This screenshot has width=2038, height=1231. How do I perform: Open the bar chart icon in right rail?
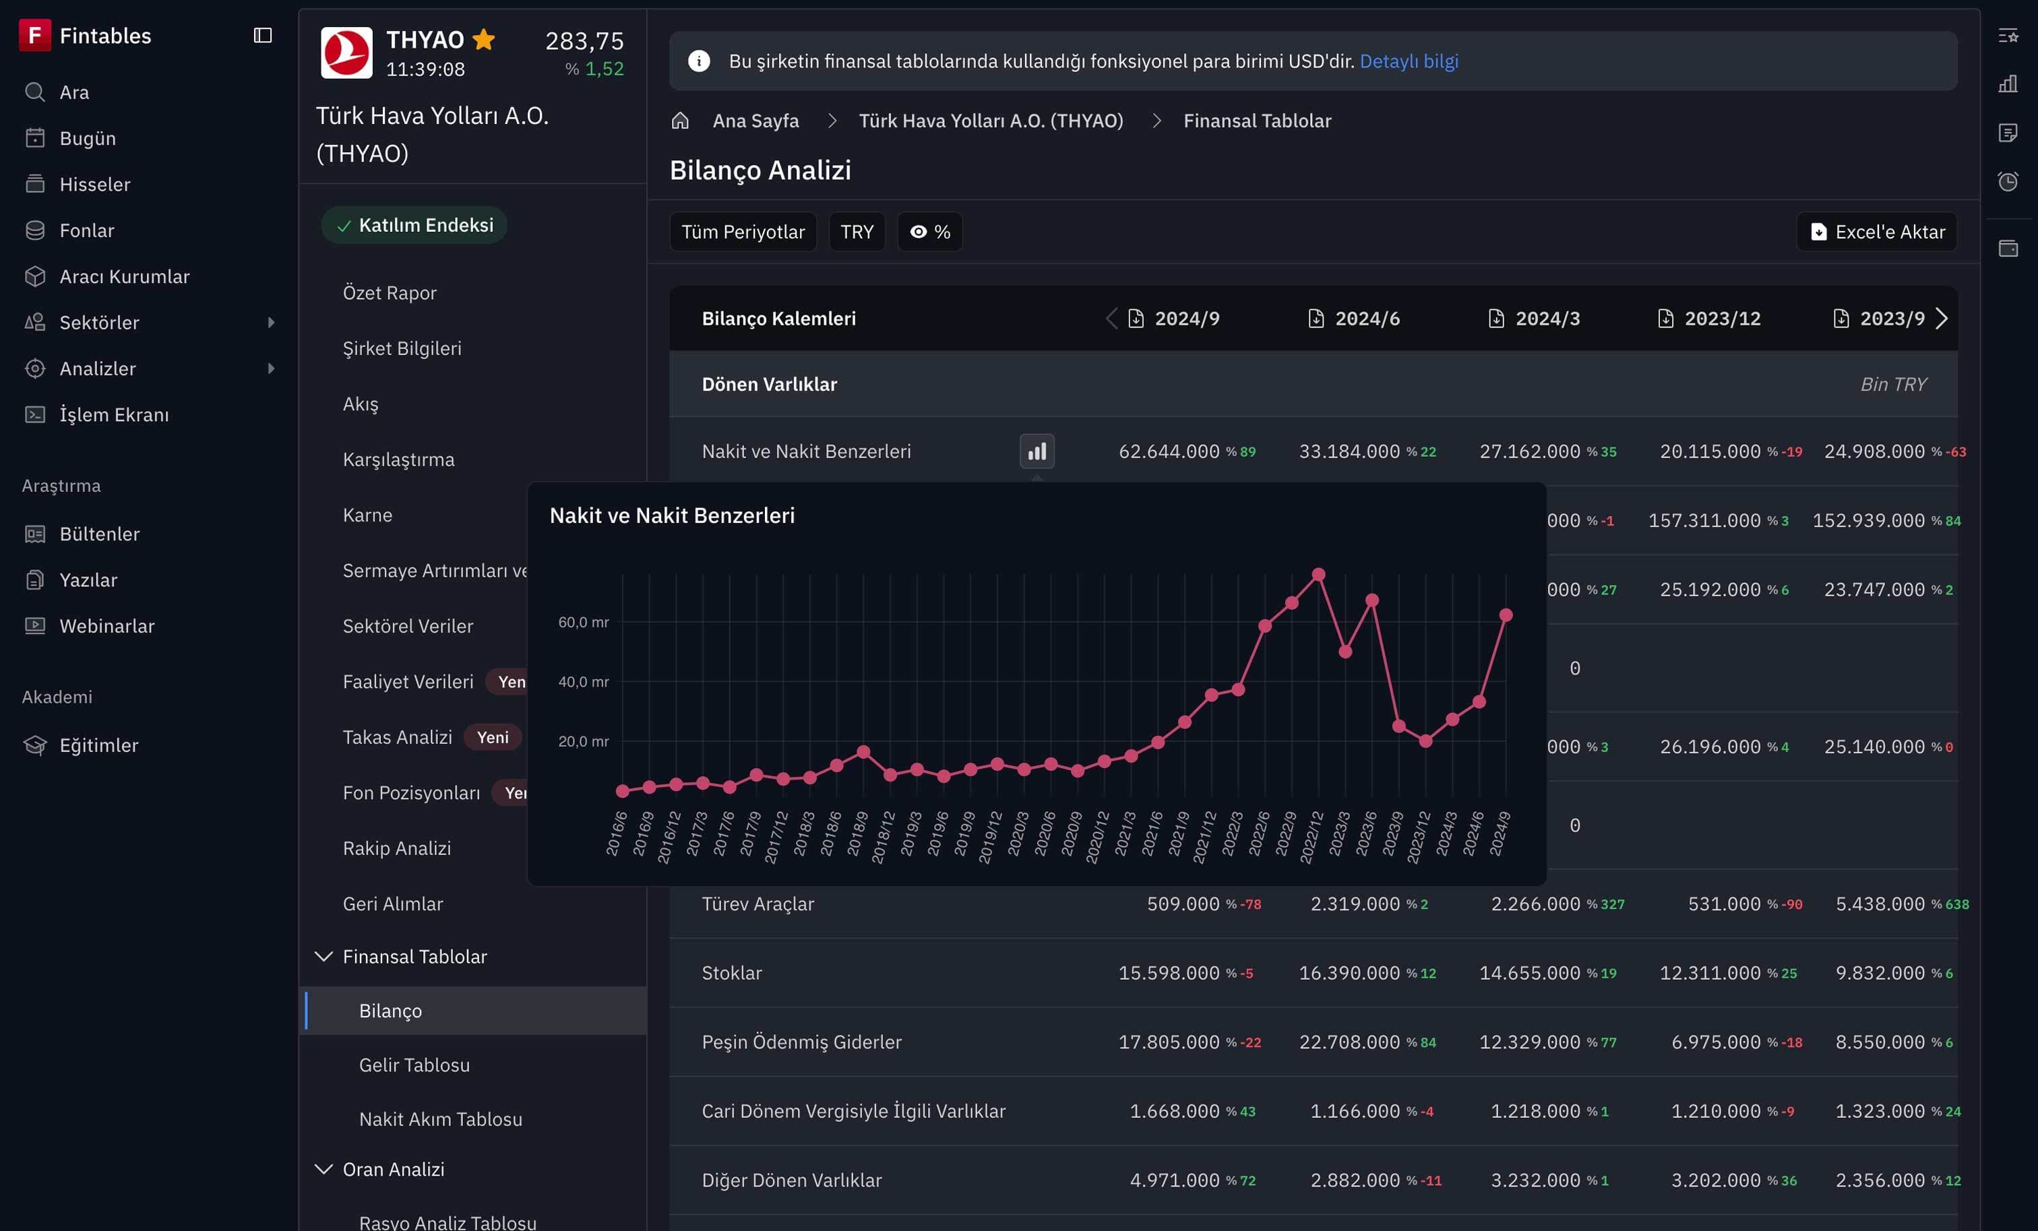pyautogui.click(x=2008, y=84)
